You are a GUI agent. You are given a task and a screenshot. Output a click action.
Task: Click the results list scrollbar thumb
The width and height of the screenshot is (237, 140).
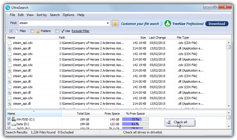[x=229, y=47]
